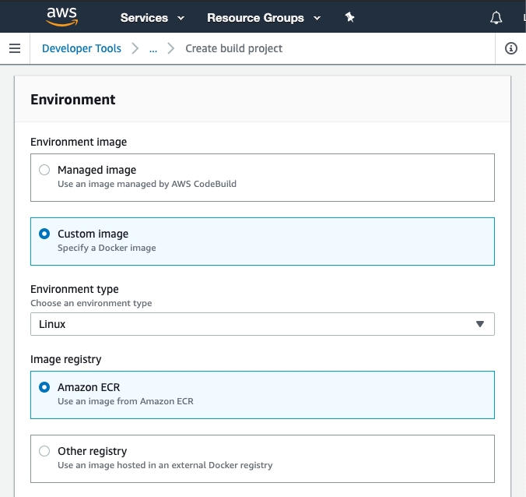Viewport: 526px width, 497px height.
Task: Open the Resource Groups menu
Action: pyautogui.click(x=264, y=18)
